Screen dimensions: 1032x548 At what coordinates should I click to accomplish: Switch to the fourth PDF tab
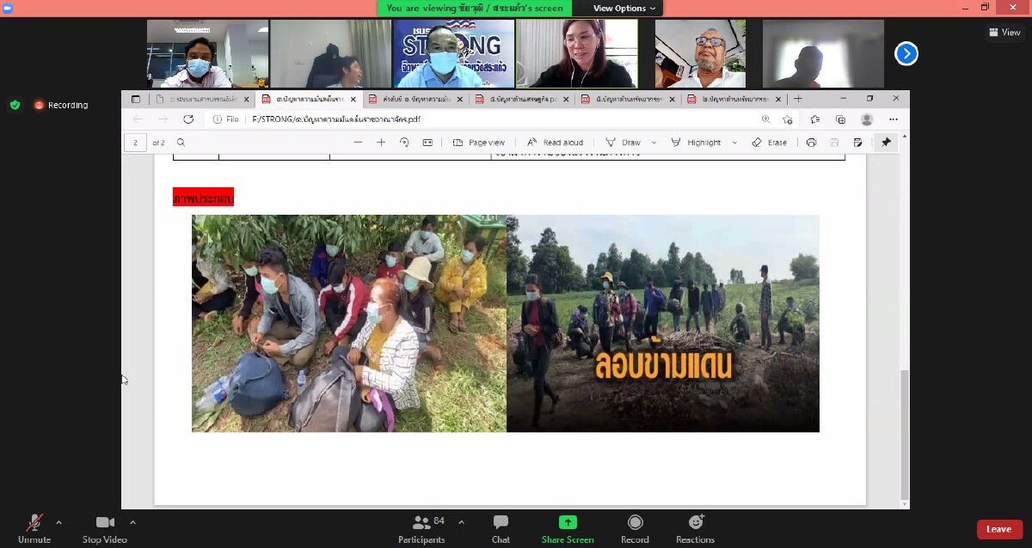point(523,99)
